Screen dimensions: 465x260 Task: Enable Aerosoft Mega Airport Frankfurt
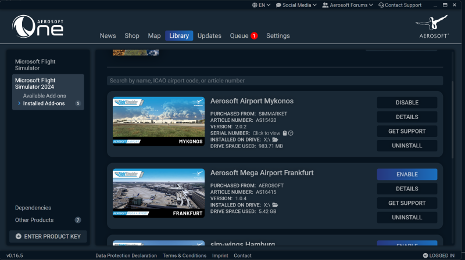click(407, 175)
